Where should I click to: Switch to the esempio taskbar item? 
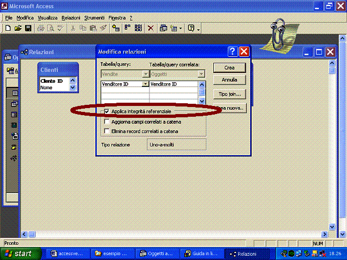point(113,254)
